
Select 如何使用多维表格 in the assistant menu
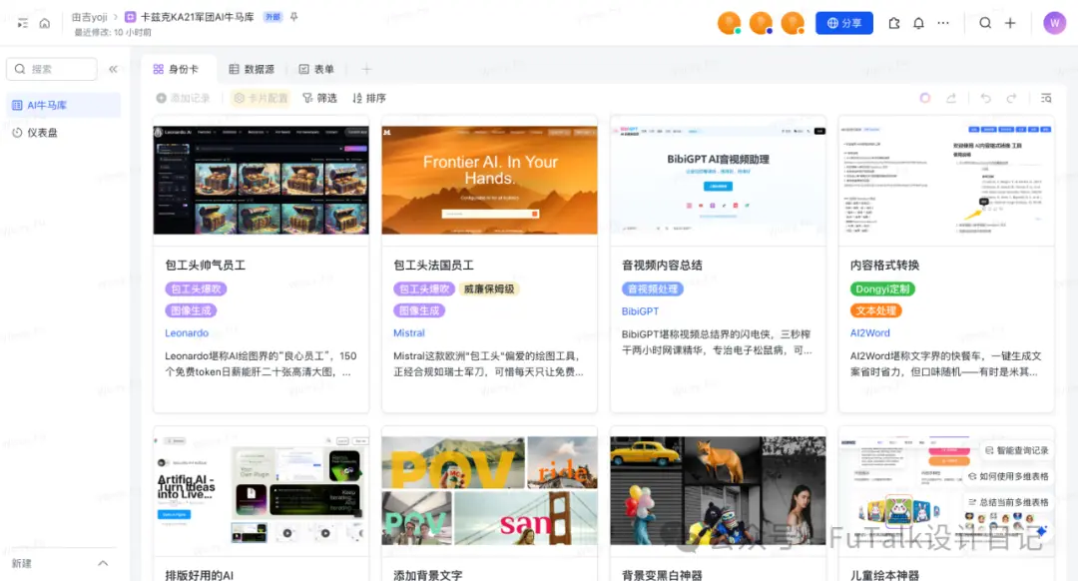[x=1008, y=476]
